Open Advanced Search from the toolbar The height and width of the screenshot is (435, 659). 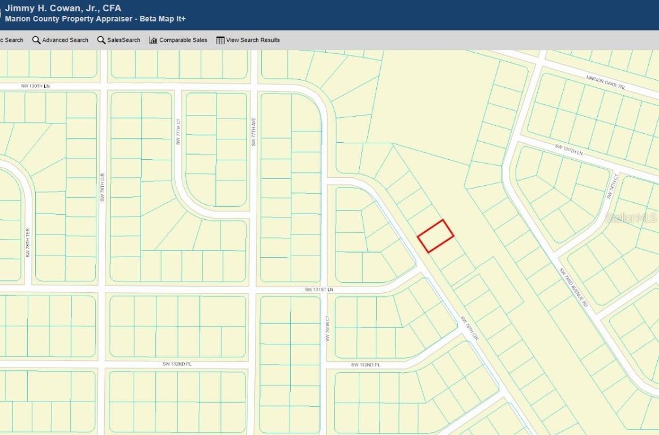[x=64, y=40]
